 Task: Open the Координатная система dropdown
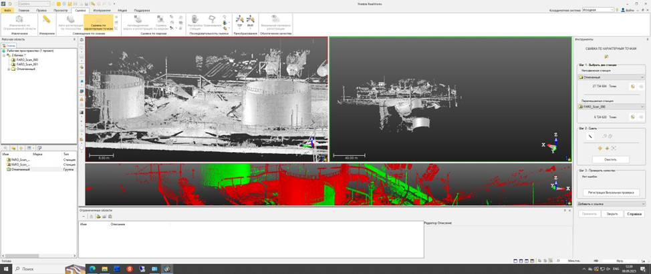(612, 10)
